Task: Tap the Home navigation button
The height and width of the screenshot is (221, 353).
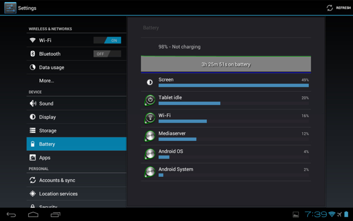Action: 33,214
